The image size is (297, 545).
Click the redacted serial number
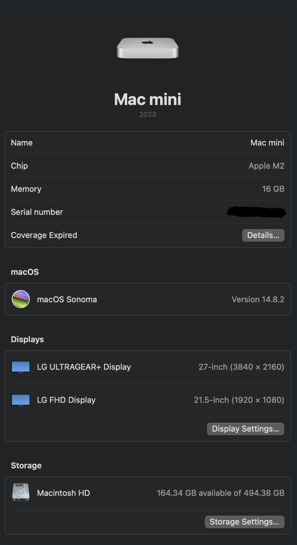point(256,212)
